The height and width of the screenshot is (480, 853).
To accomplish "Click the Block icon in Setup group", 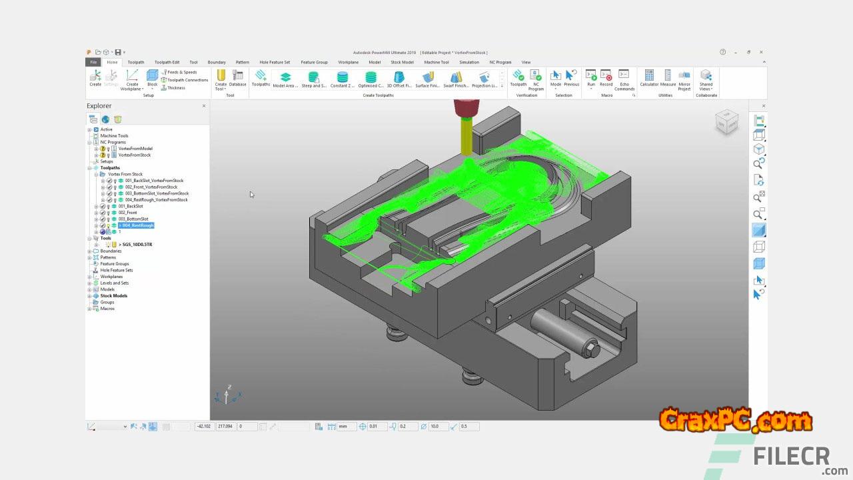I will (153, 77).
